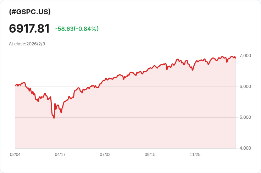Click the 09/15 x-axis date label
Image resolution: width=261 pixels, height=173 pixels.
coord(150,155)
